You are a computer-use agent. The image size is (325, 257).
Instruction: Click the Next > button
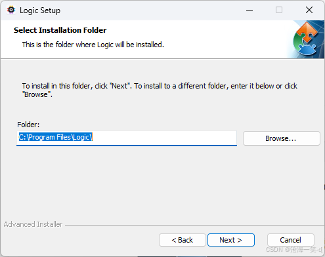tap(231, 240)
